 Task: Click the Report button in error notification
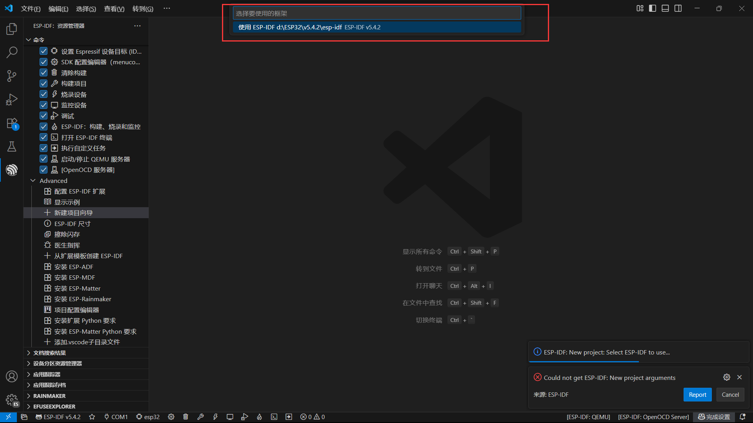tap(697, 395)
